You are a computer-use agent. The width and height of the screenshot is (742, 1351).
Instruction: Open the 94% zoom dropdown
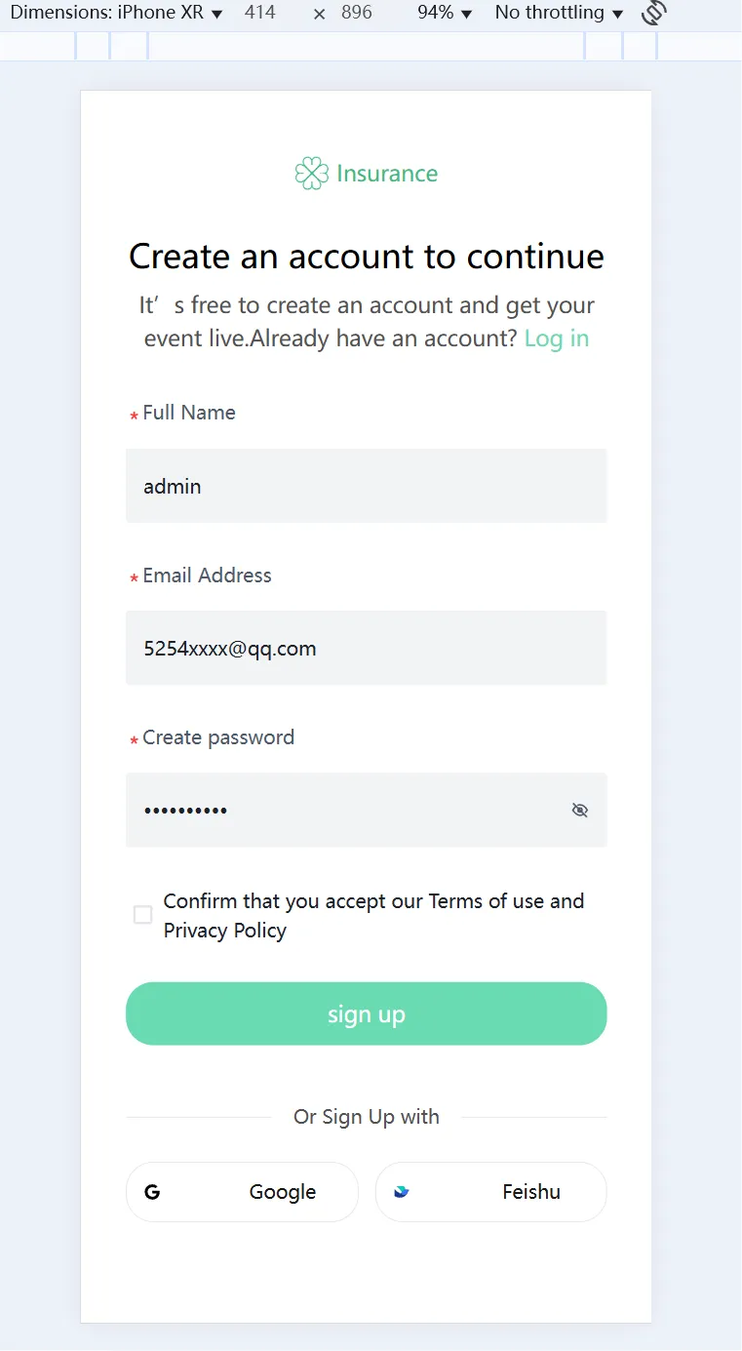tap(445, 13)
